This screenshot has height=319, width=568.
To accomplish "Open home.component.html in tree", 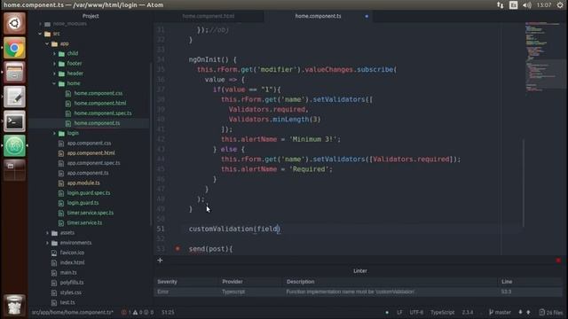I will (100, 103).
